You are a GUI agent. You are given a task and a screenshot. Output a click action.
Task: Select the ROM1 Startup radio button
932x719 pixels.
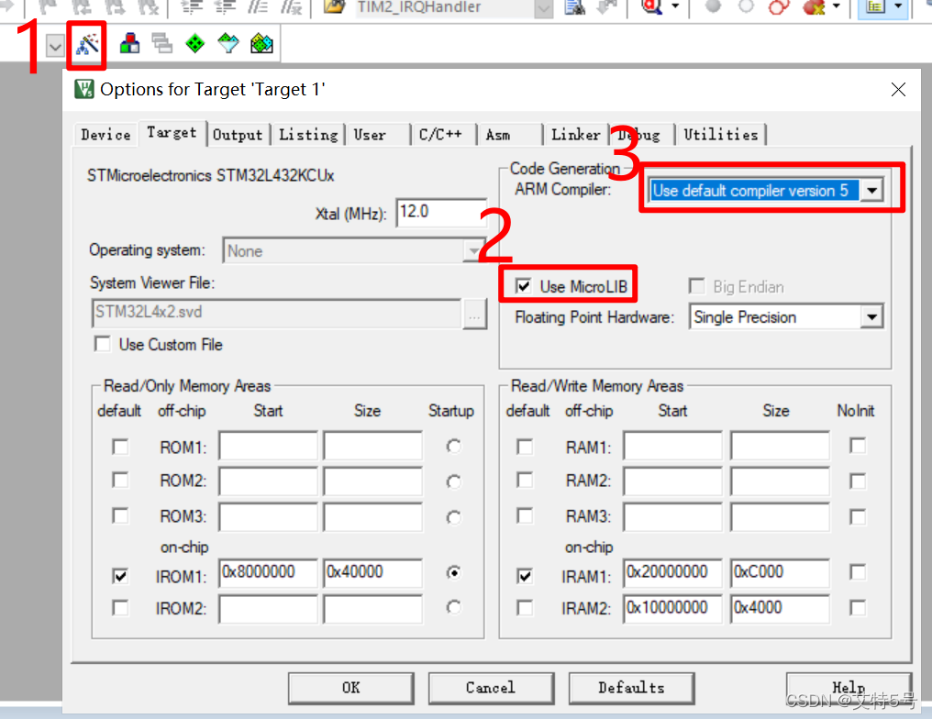coord(453,447)
